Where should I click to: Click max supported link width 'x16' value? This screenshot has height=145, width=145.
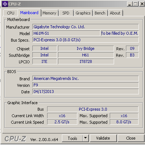pyautogui.click(x=124, y=116)
